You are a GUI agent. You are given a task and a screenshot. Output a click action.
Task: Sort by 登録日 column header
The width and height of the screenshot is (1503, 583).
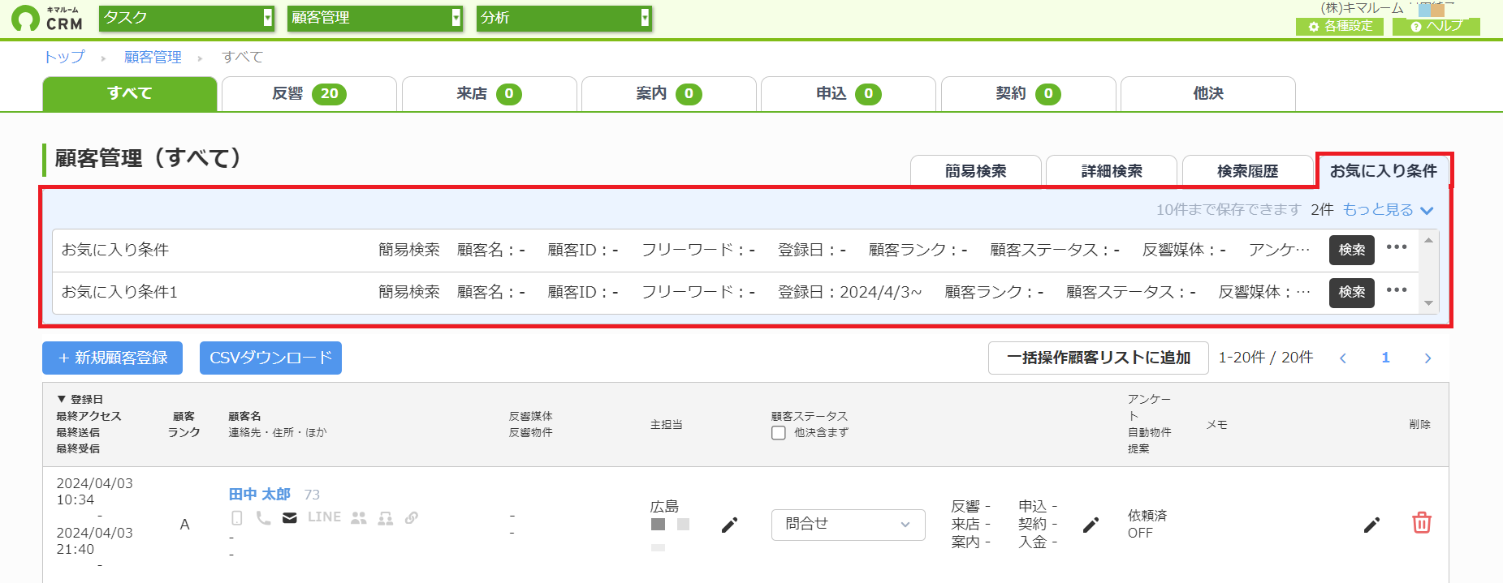80,399
